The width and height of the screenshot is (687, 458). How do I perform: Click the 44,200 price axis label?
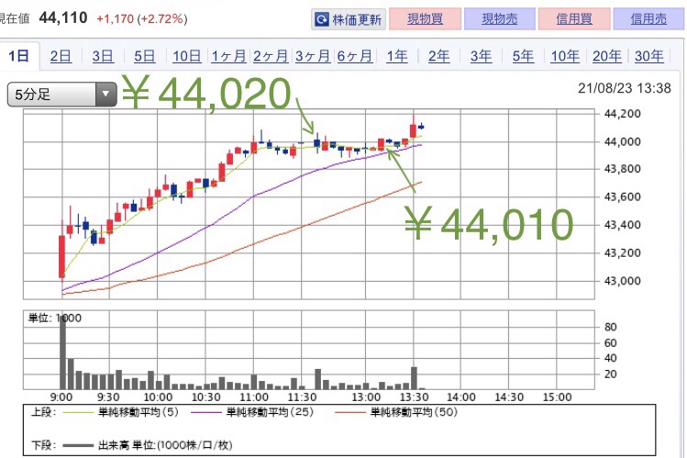click(x=622, y=114)
